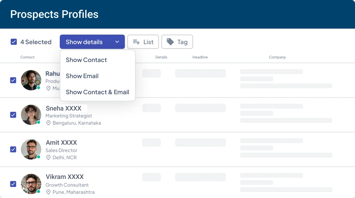Click the Show details chevron arrow
The height and width of the screenshot is (198, 355).
tap(117, 42)
